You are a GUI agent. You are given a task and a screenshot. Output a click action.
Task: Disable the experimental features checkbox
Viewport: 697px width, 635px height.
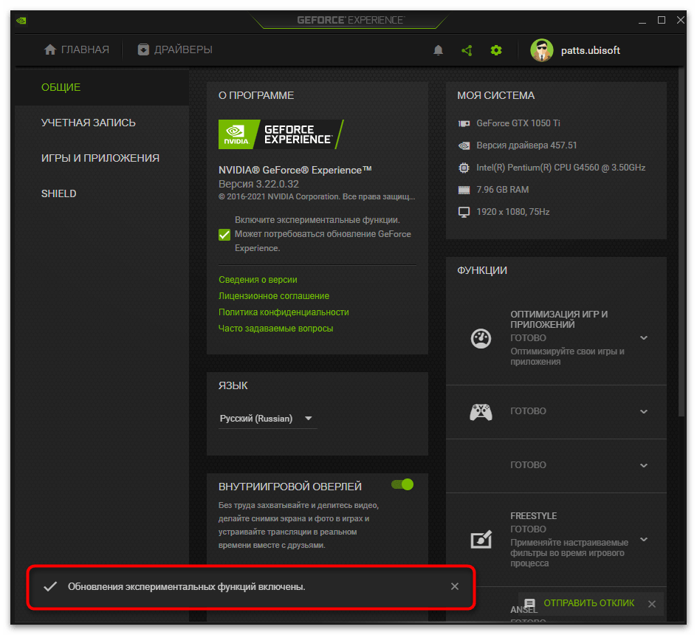[x=224, y=234]
